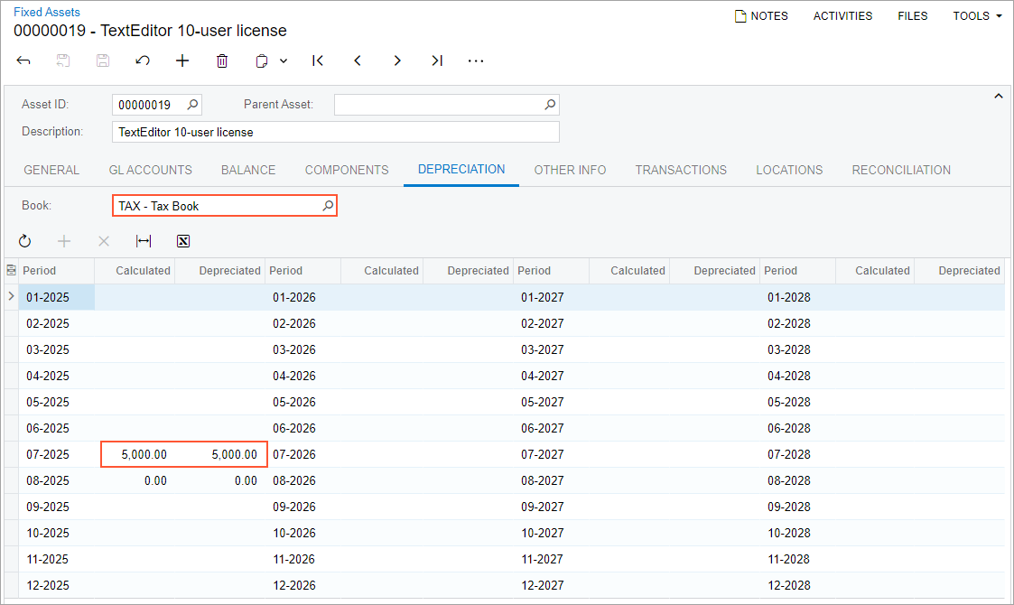Click the Description text field

pos(335,132)
